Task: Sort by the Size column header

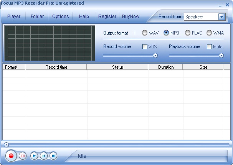Action: [x=203, y=67]
